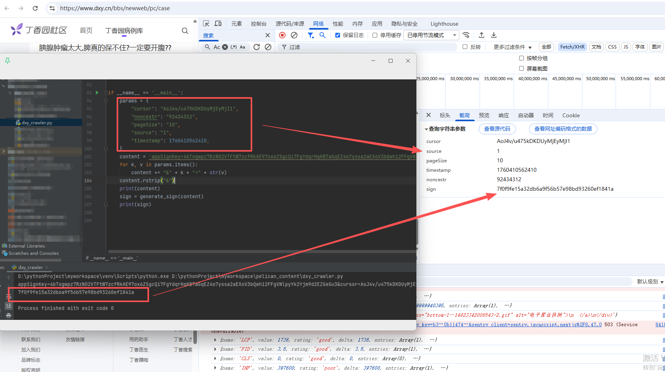The image size is (665, 372).
Task: Collapse the 查询字符串参数 section
Action: (x=427, y=129)
